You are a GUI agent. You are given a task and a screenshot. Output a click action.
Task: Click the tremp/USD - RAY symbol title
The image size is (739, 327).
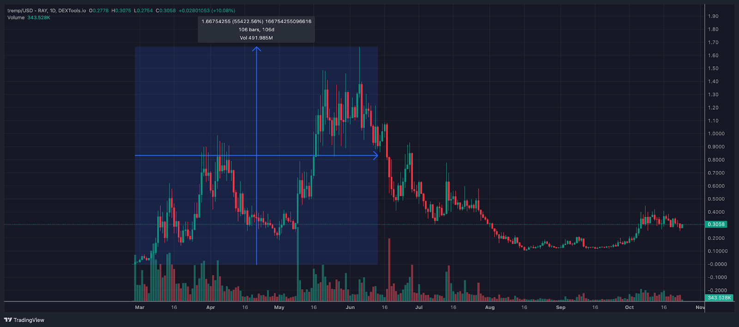coord(28,11)
